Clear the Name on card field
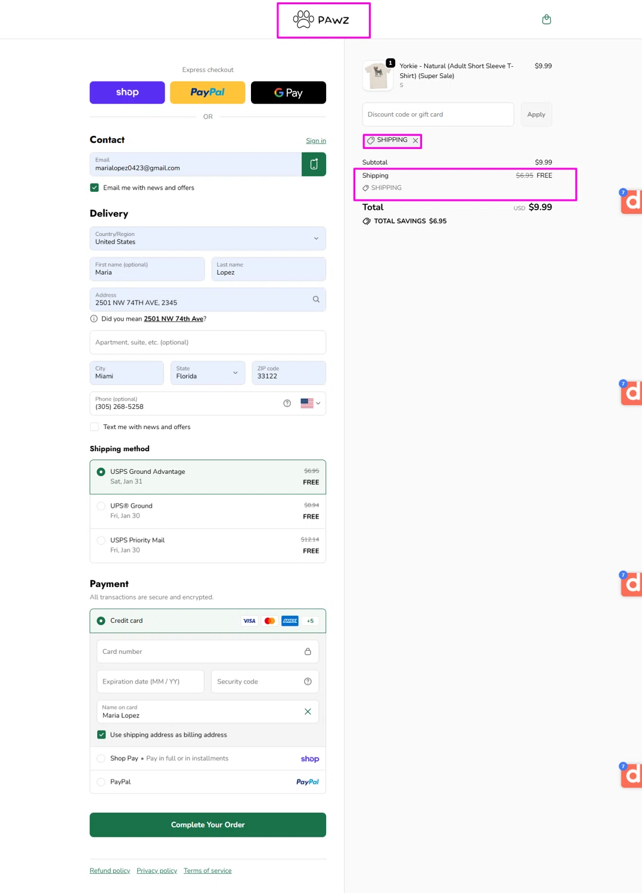Image resolution: width=642 pixels, height=894 pixels. pos(308,712)
